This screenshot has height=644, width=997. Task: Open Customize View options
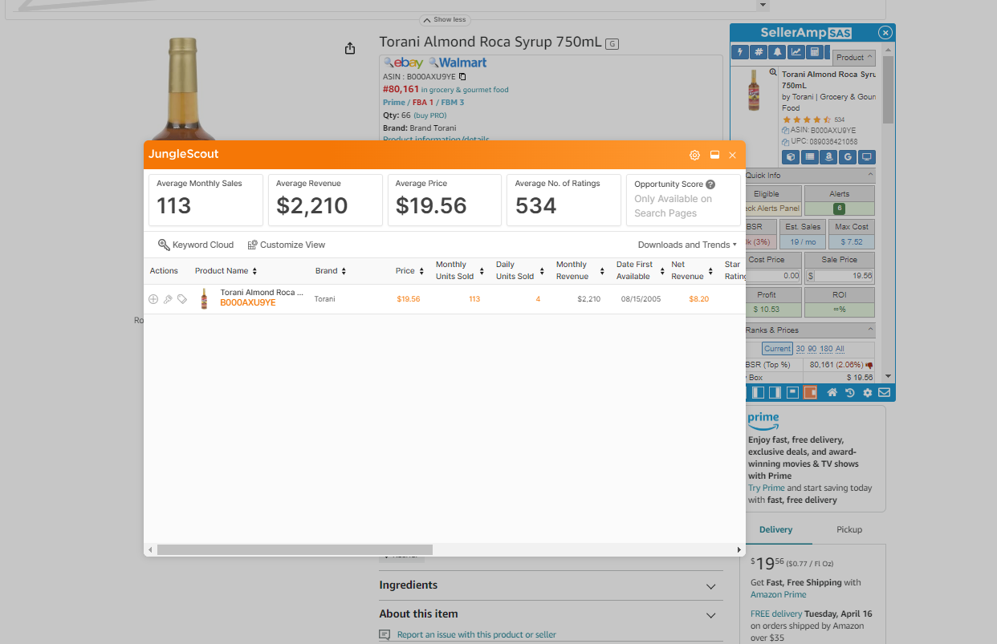pos(287,245)
